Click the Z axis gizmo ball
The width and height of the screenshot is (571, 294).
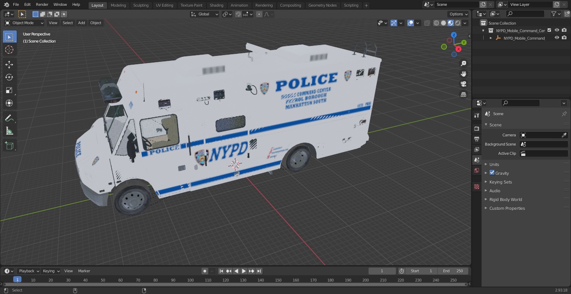click(x=454, y=35)
